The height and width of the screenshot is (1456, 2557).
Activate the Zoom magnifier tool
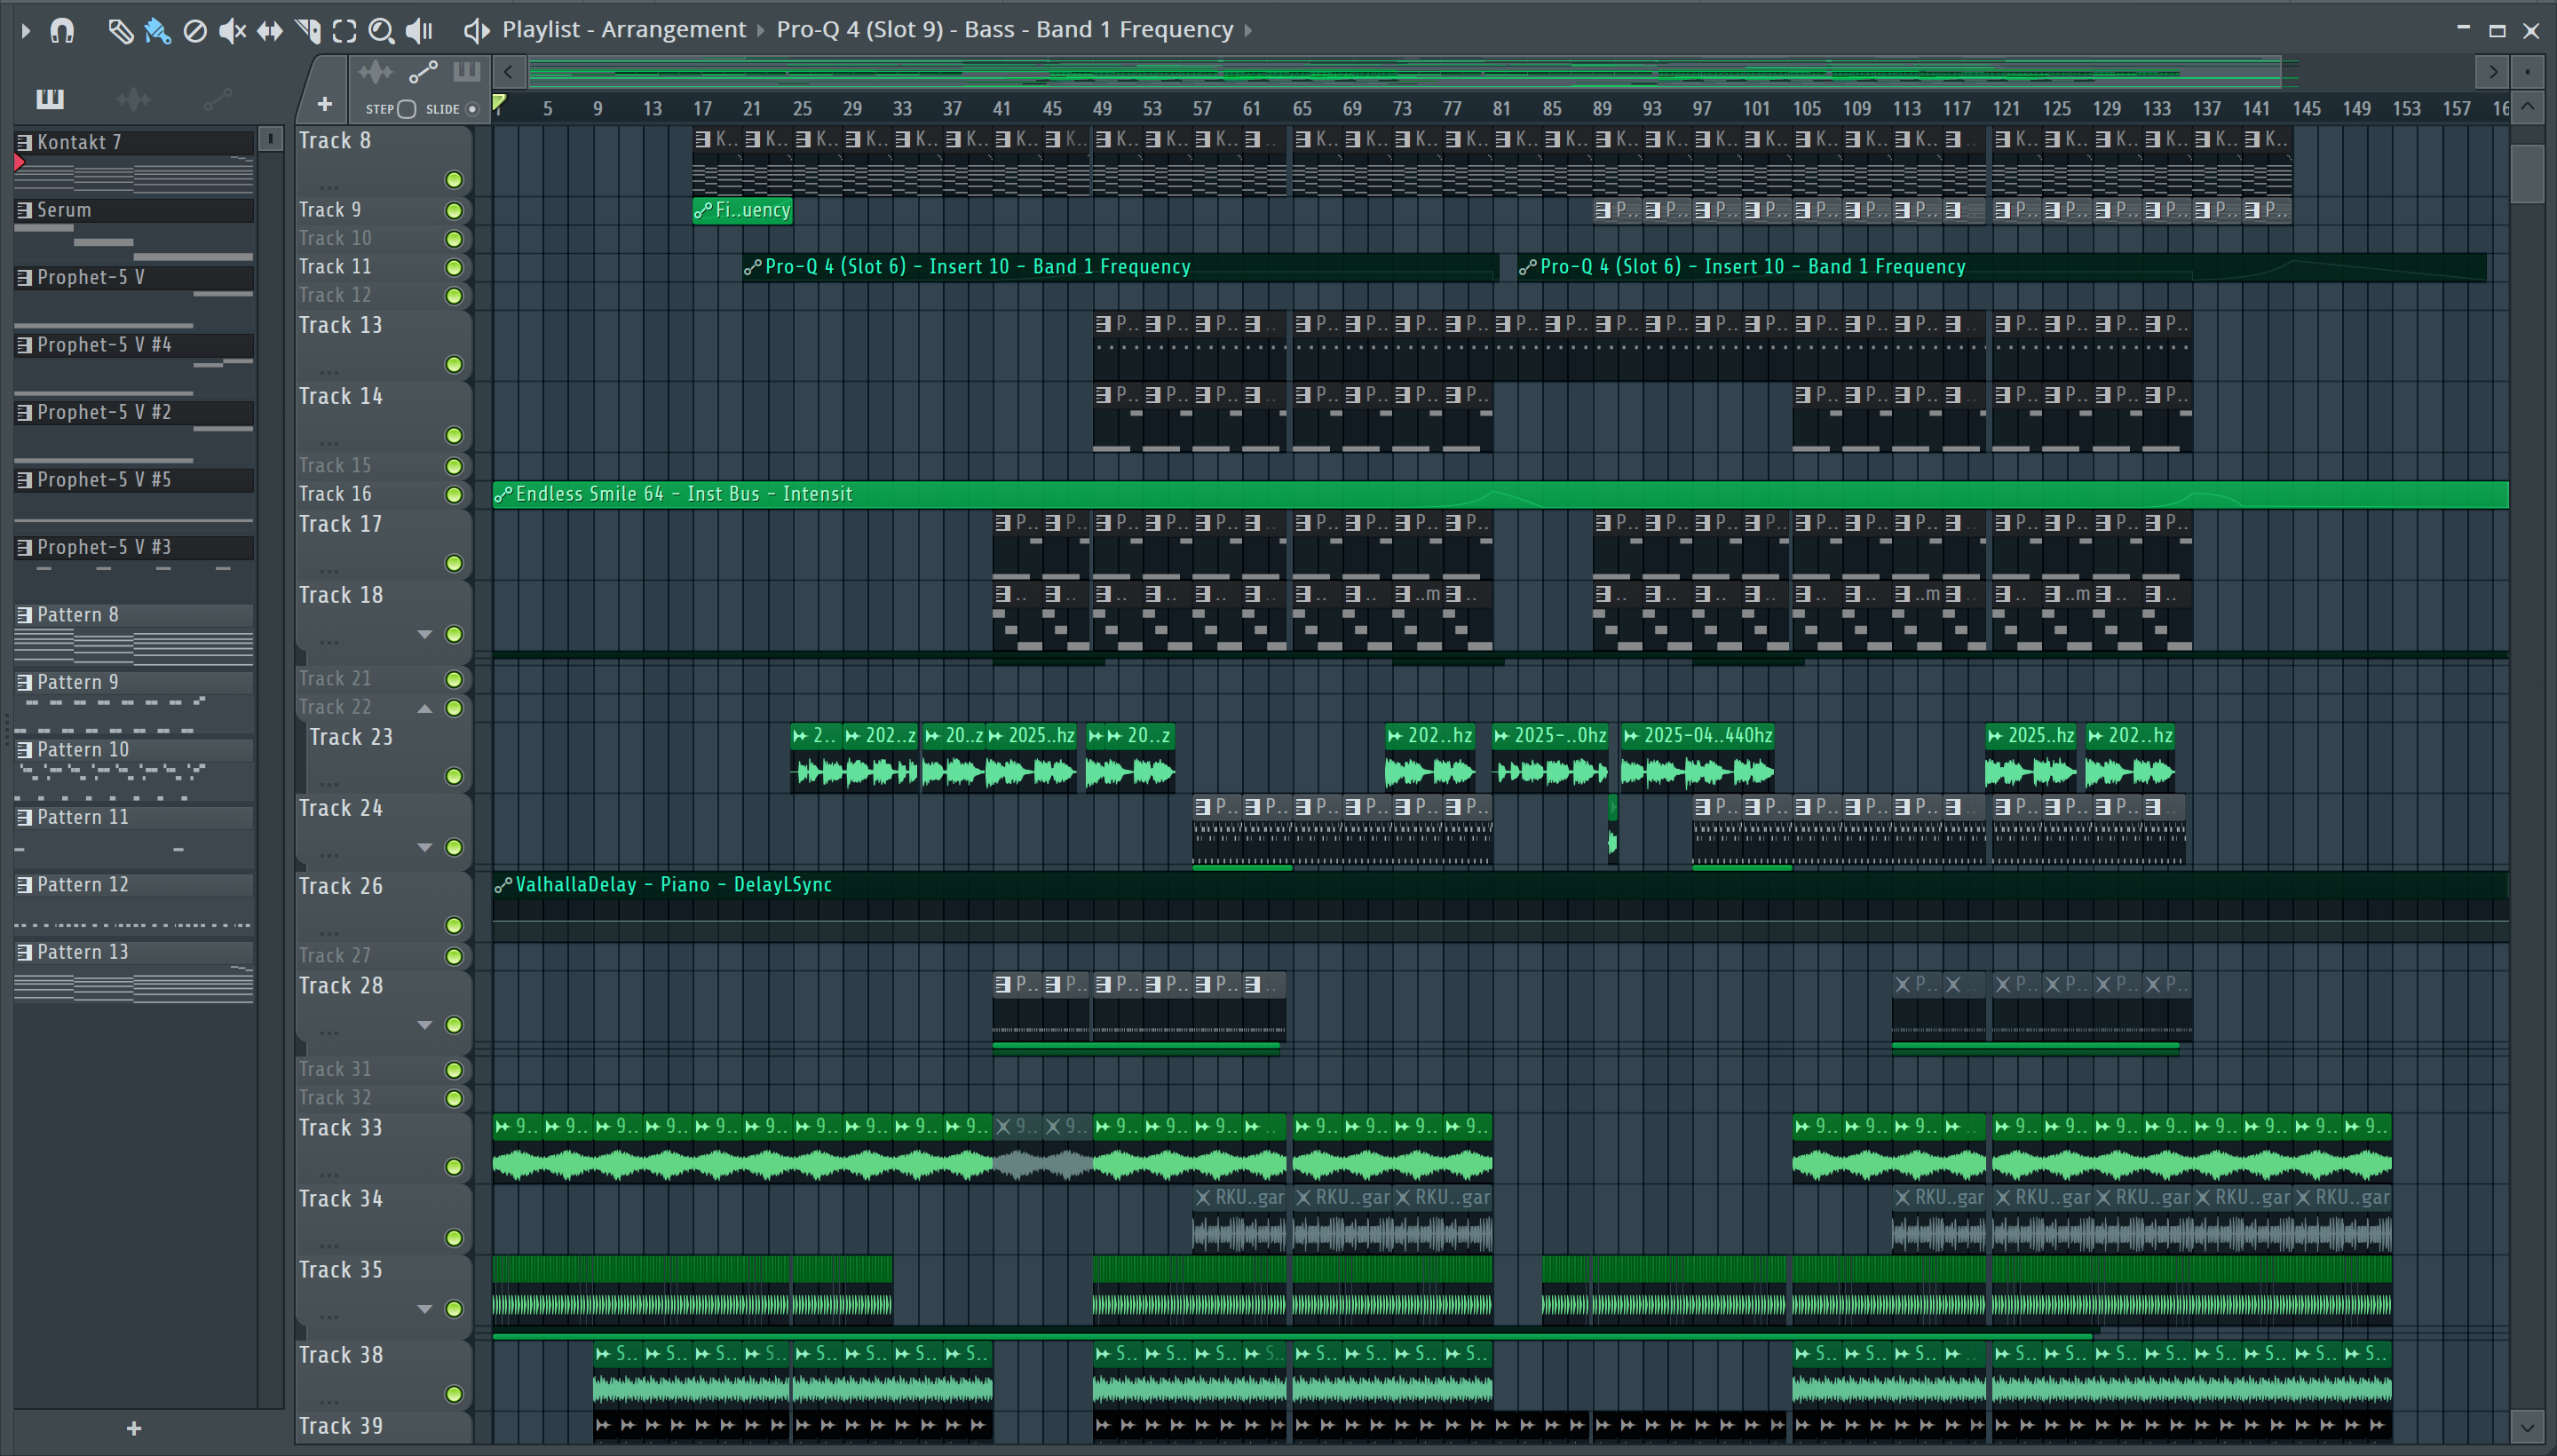coord(381,31)
